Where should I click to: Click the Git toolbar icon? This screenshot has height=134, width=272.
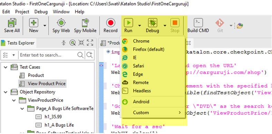click(220, 23)
